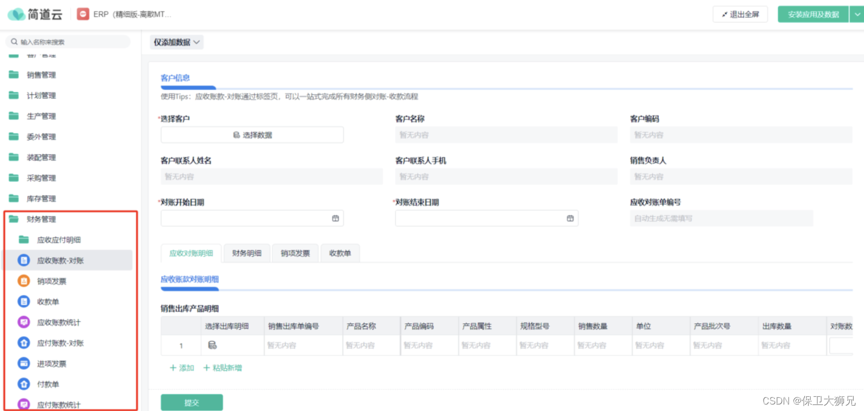864x411 pixels.
Task: Switch to the 收款单 tab
Action: [340, 253]
